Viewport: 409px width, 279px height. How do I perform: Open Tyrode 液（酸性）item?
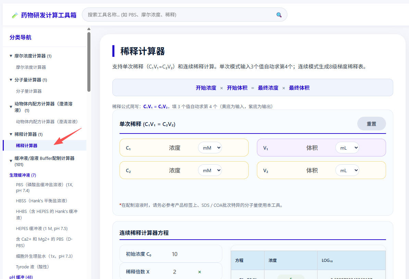(x=32, y=267)
